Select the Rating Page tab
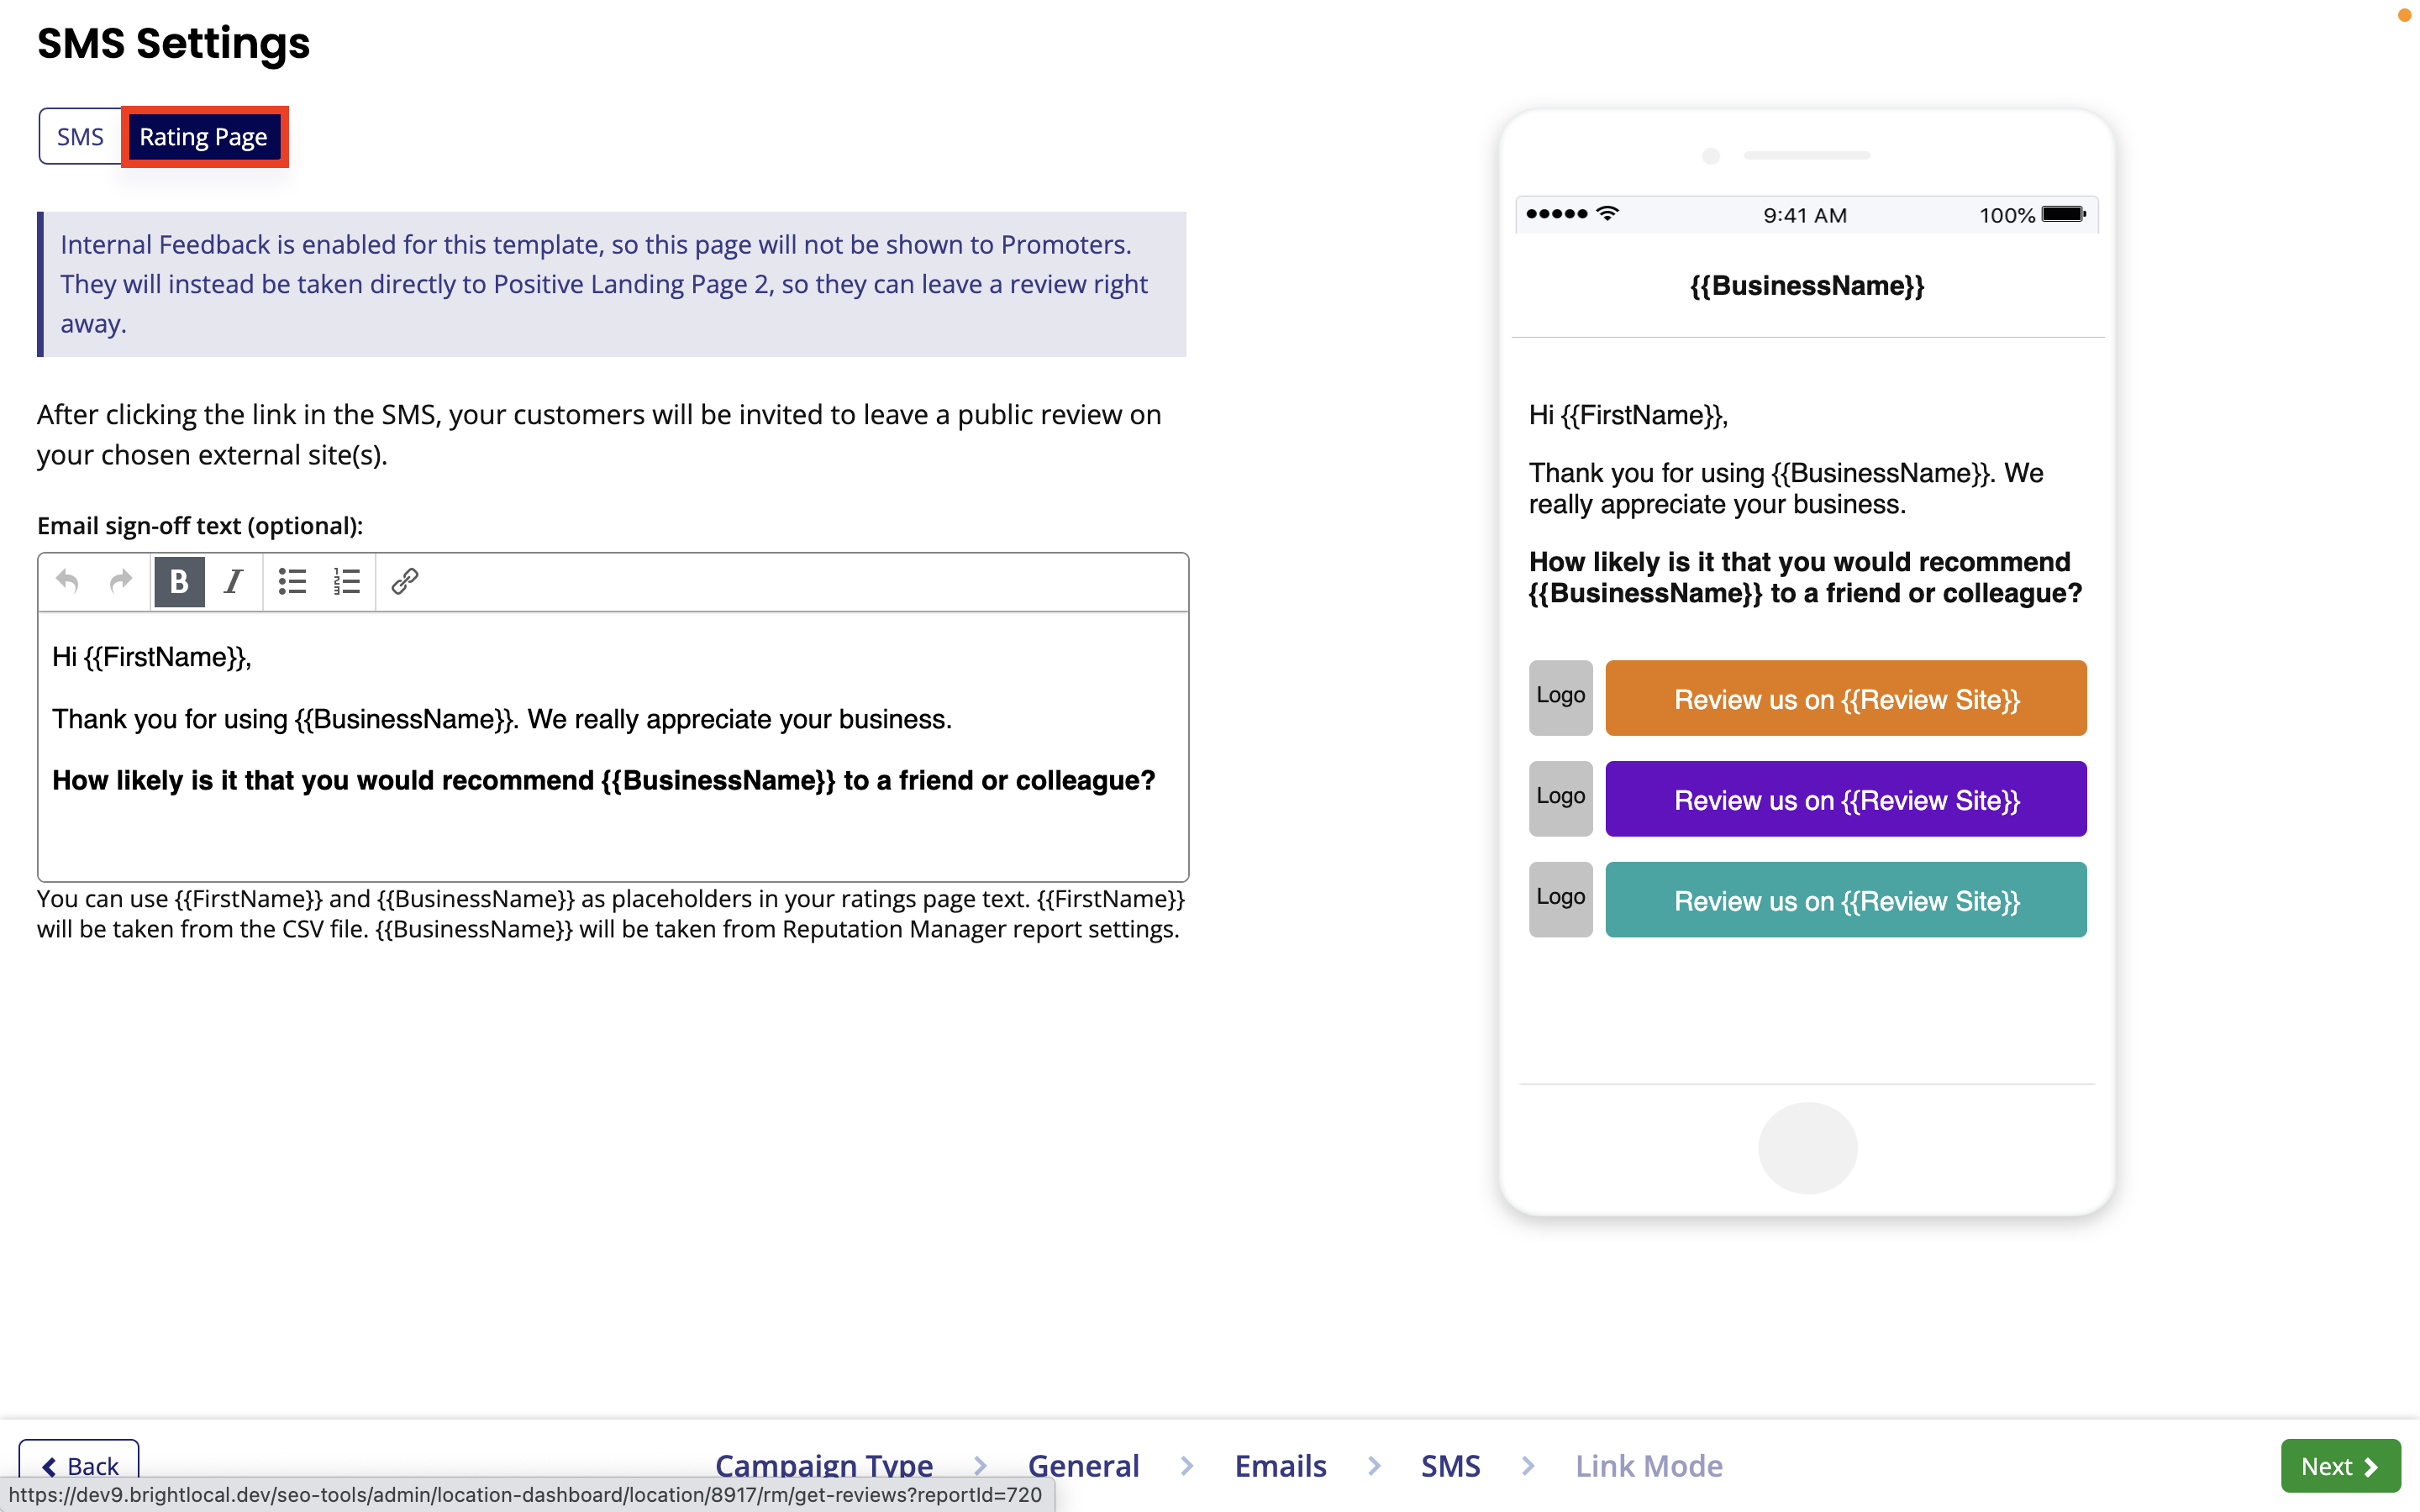 pos(204,136)
